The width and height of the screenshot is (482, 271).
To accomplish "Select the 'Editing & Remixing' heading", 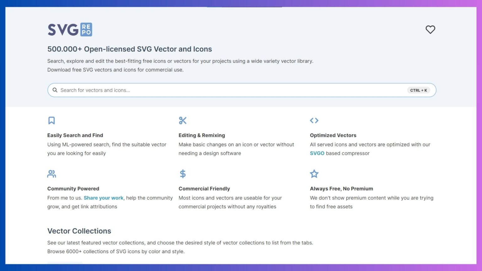I will 202,135.
